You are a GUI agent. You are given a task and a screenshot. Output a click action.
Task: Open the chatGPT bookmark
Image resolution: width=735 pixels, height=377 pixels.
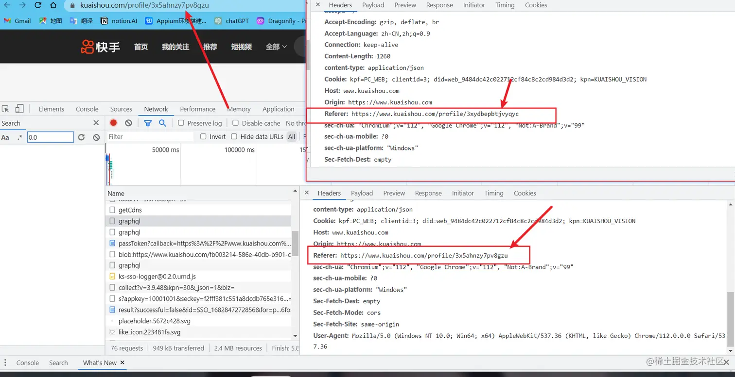(x=231, y=21)
